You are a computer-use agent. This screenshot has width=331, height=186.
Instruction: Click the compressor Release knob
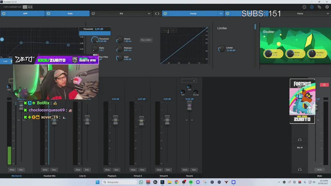click(x=119, y=49)
